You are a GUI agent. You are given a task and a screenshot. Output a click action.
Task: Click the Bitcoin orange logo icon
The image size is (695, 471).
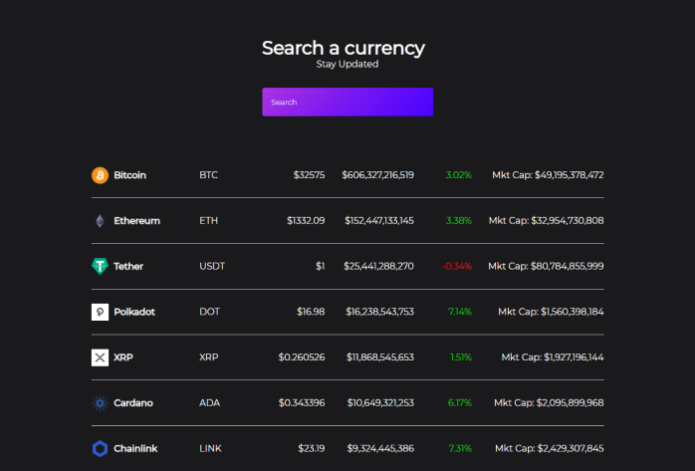100,175
